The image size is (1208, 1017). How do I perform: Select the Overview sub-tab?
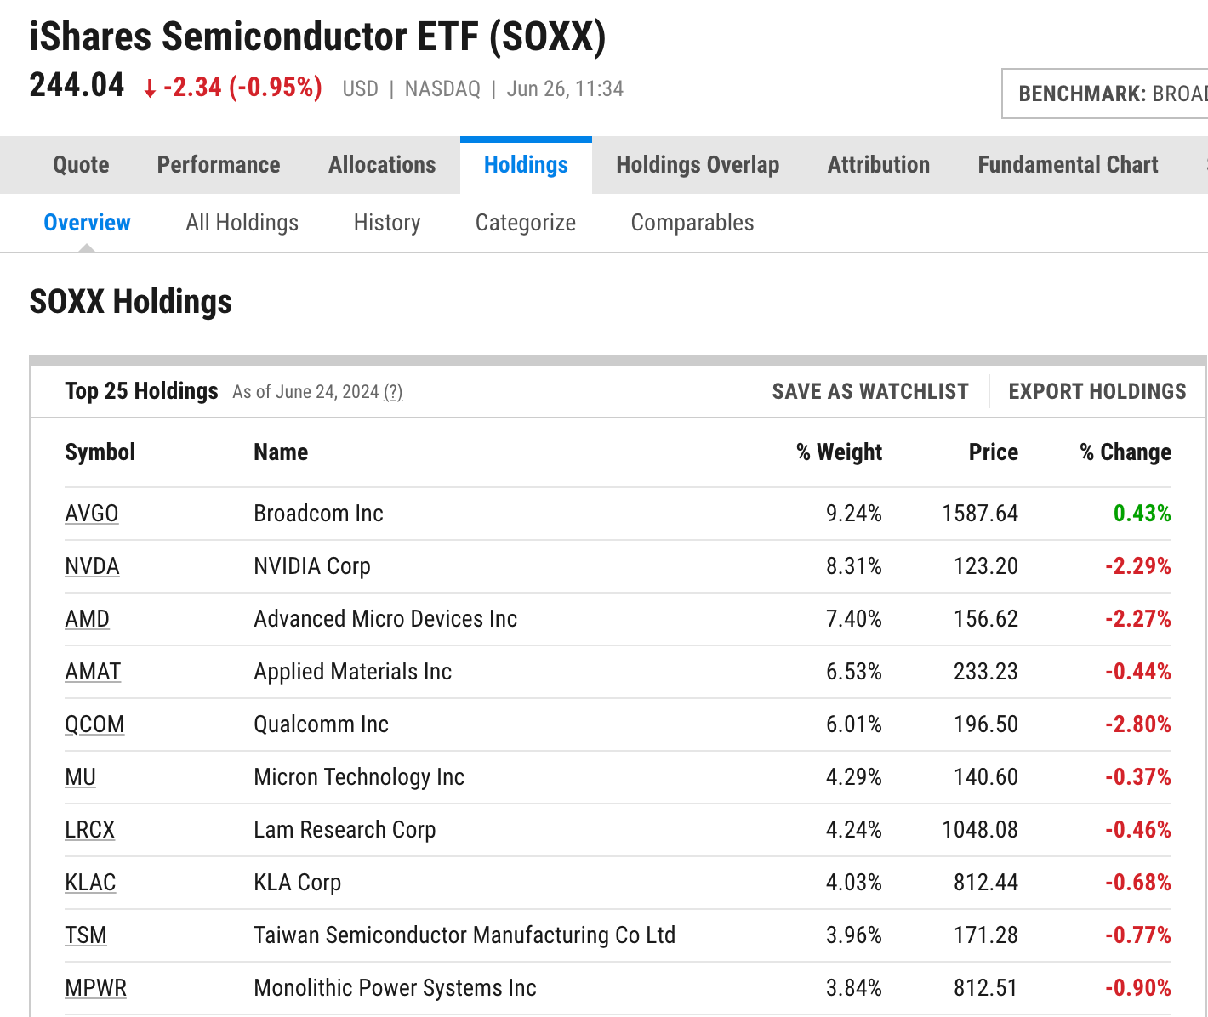pyautogui.click(x=87, y=223)
